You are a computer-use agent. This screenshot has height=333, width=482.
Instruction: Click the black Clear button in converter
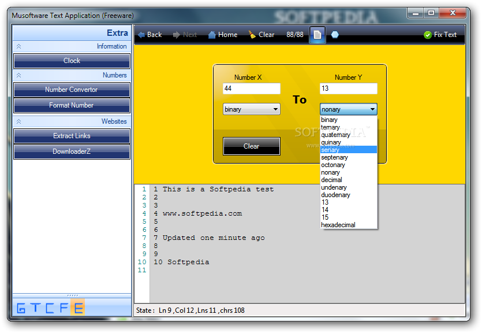coord(252,146)
